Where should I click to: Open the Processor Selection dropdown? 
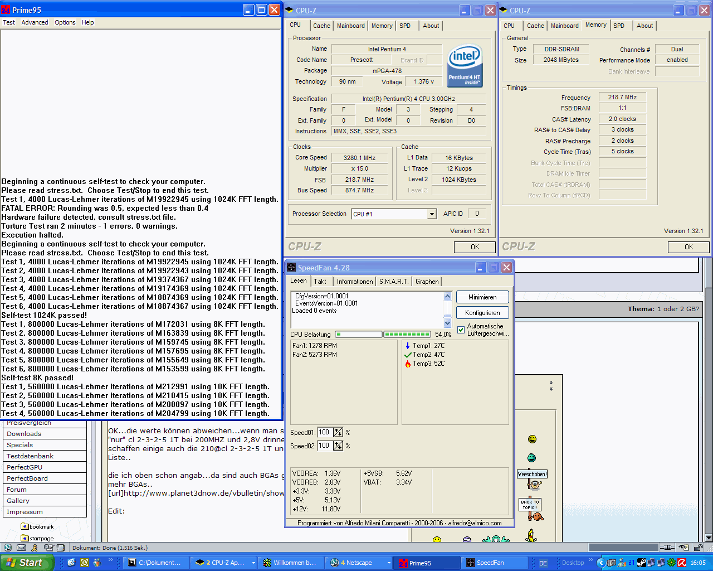432,214
